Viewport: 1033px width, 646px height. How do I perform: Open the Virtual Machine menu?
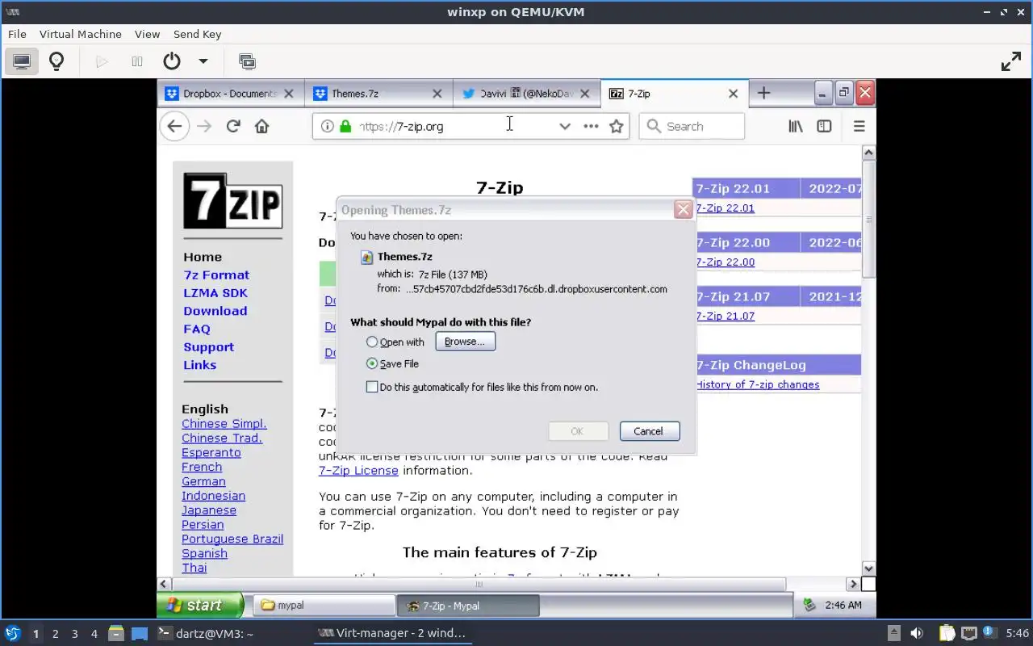[x=81, y=34]
